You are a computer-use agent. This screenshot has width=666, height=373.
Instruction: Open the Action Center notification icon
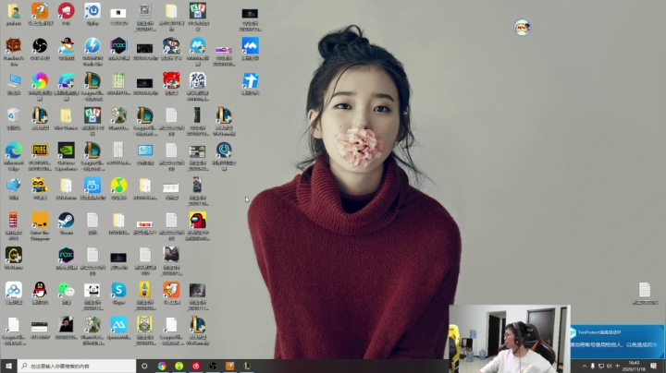coord(654,366)
